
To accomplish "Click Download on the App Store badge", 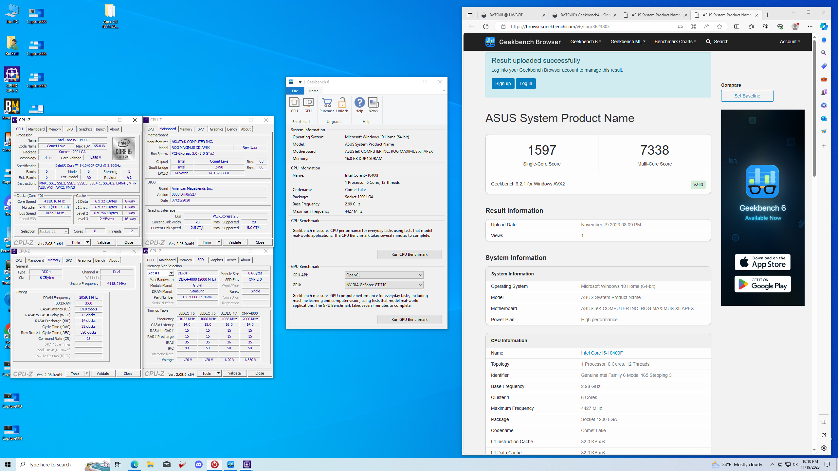I will 762,262.
